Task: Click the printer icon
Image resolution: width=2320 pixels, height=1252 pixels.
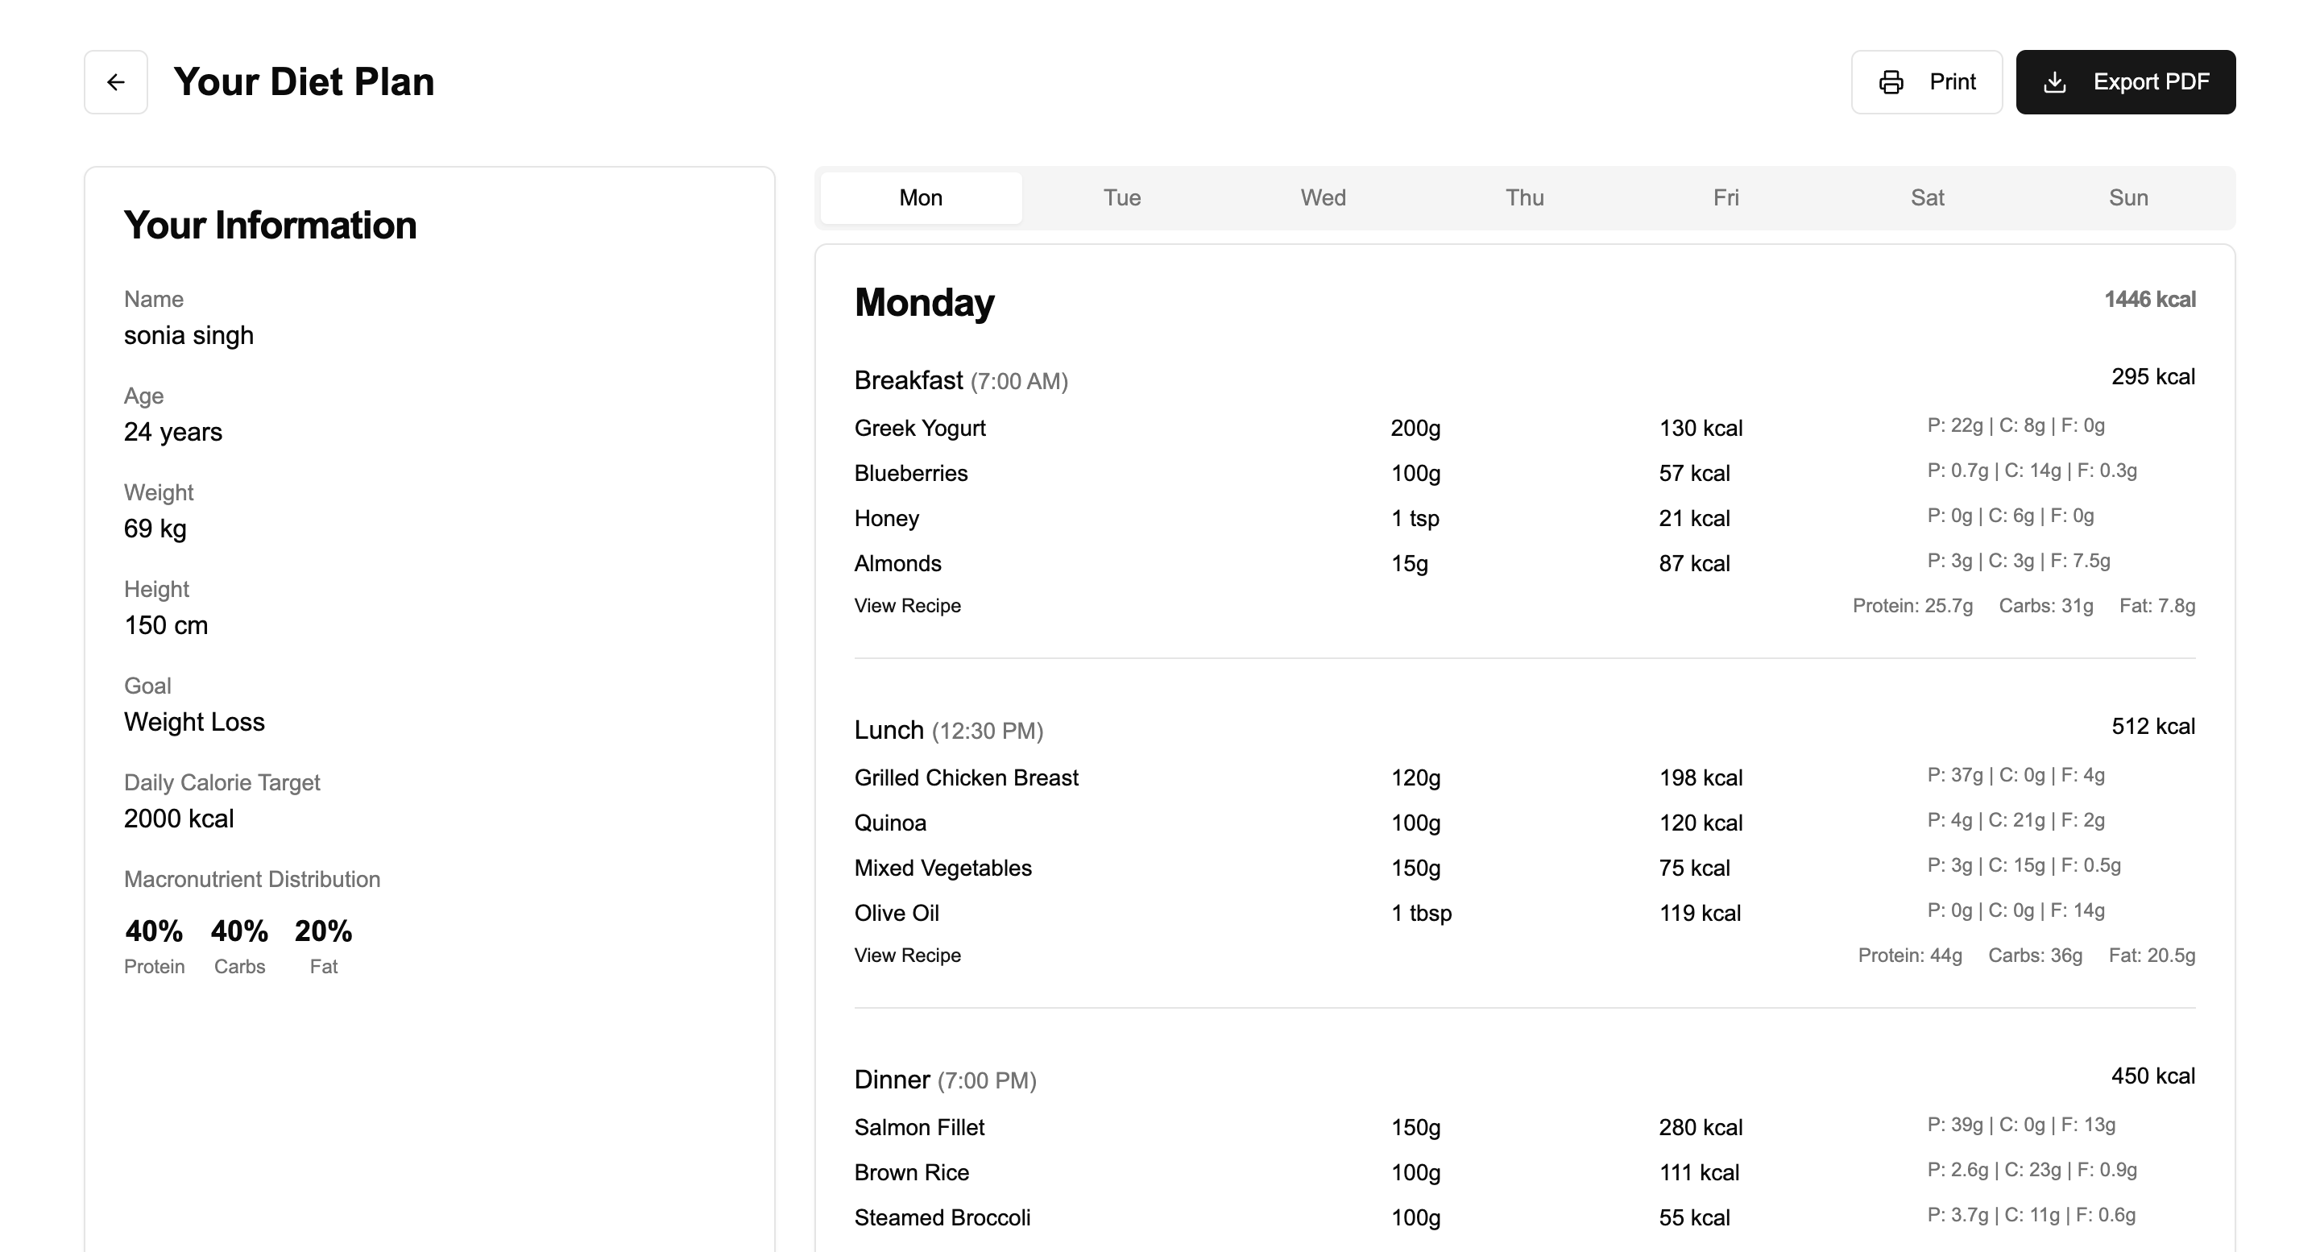Action: (x=1891, y=82)
